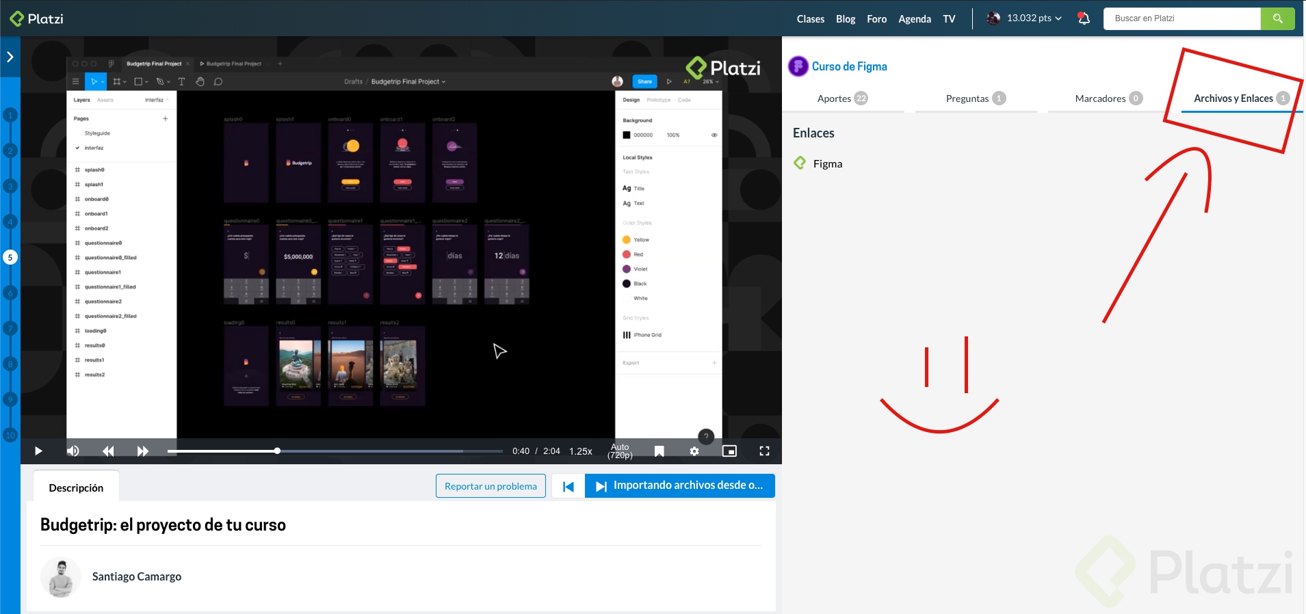Click the Curso de Figma badge icon
1306x614 pixels.
pos(798,66)
